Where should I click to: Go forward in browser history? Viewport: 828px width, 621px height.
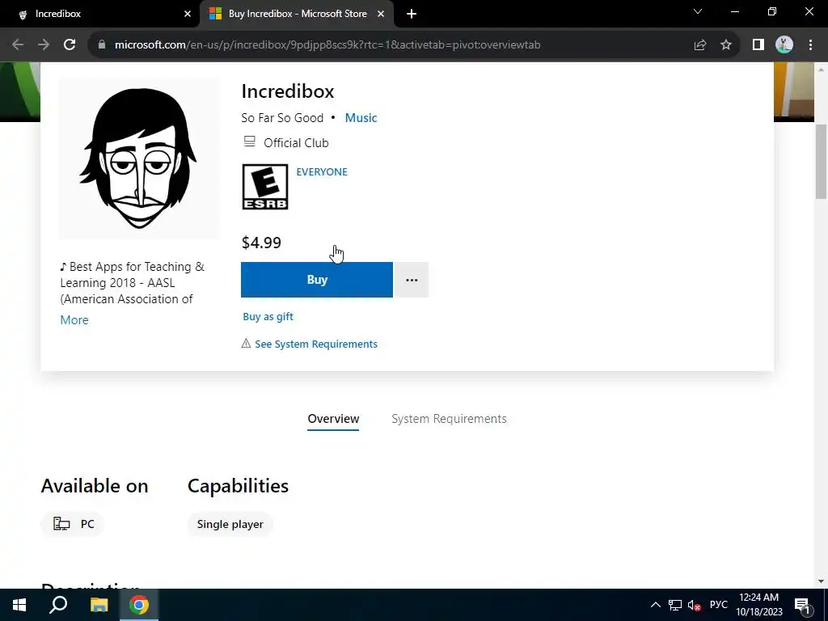click(x=44, y=45)
